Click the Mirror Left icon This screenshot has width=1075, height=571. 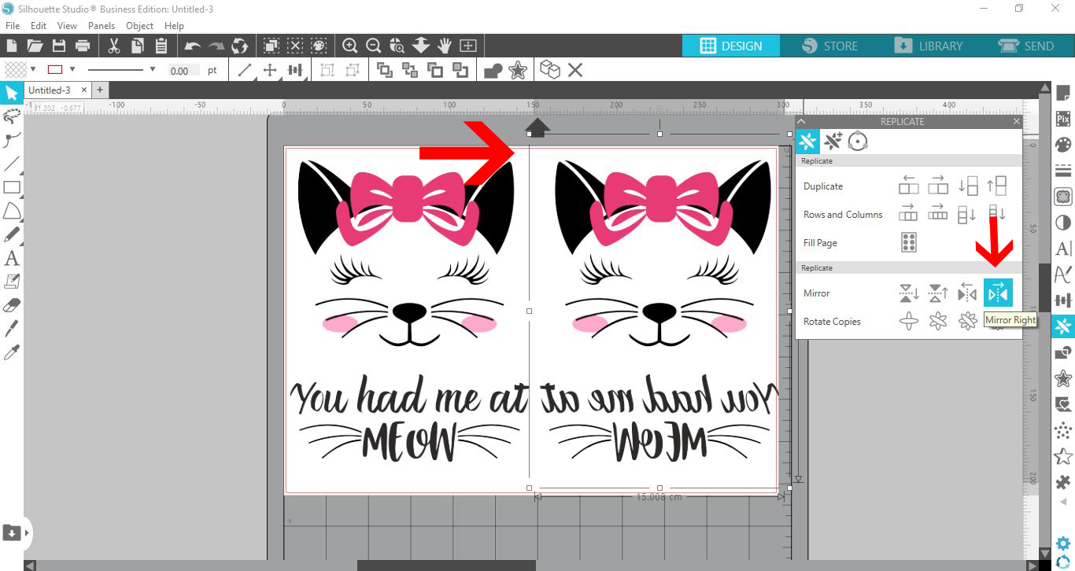pos(967,293)
